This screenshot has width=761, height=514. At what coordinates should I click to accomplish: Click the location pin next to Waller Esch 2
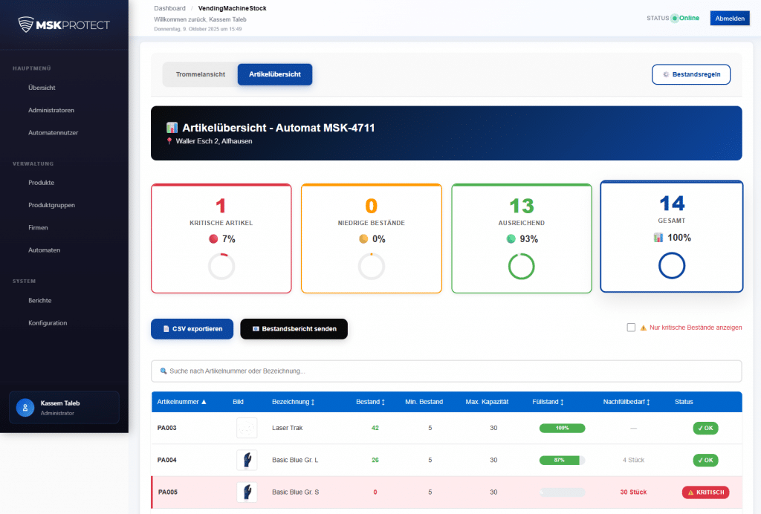tap(169, 141)
